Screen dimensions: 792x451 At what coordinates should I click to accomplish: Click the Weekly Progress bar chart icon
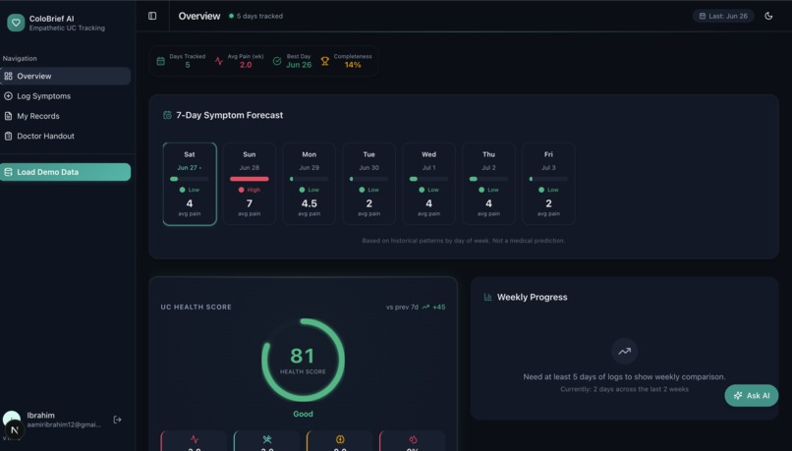(x=488, y=297)
